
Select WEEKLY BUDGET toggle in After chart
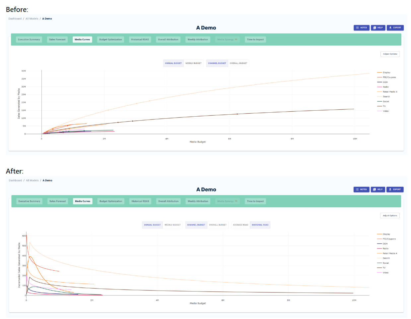click(173, 225)
